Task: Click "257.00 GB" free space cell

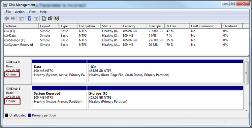Action: [156, 40]
